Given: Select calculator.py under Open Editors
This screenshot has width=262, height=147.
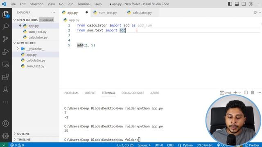Looking at the screenshot, I should click(36, 37).
